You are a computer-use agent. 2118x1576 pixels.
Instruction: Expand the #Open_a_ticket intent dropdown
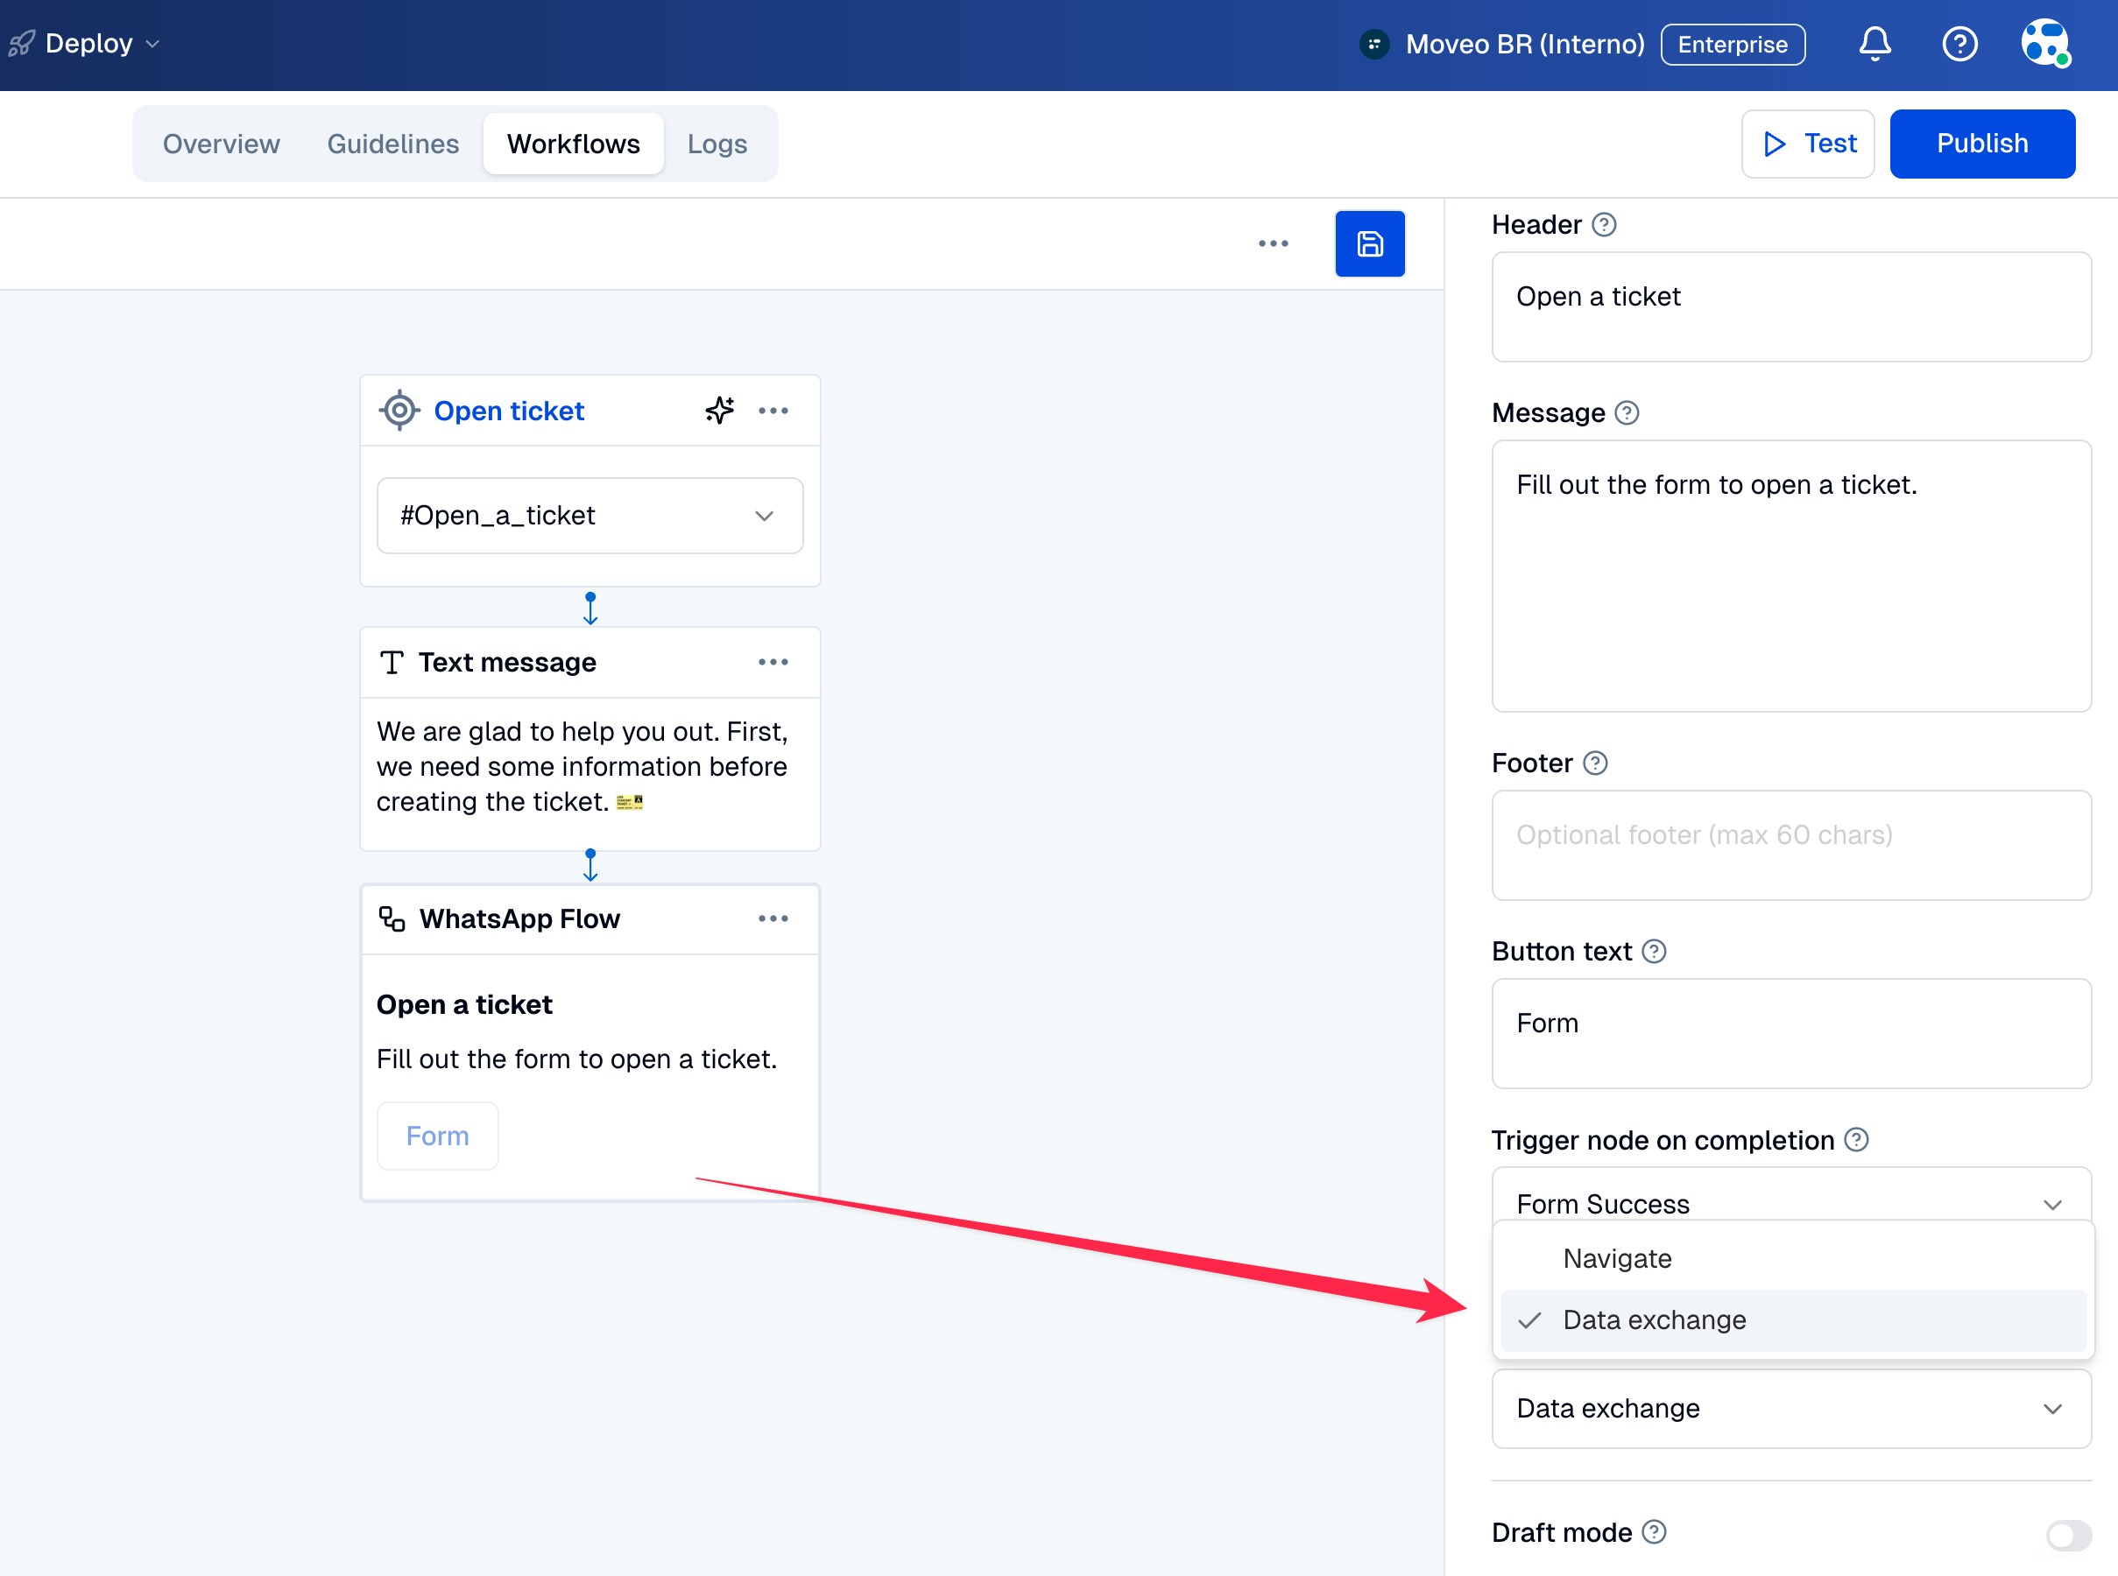590,516
